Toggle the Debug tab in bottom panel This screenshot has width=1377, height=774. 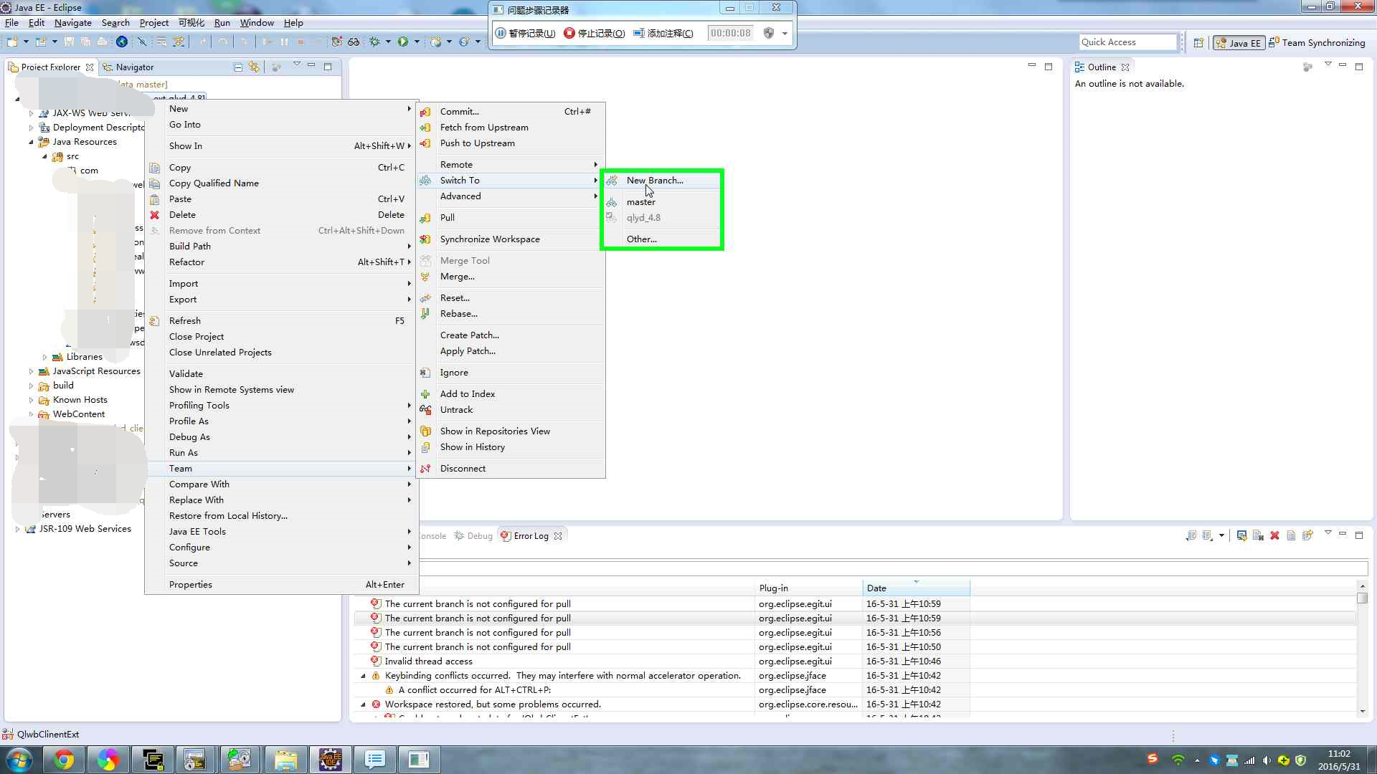(x=478, y=535)
